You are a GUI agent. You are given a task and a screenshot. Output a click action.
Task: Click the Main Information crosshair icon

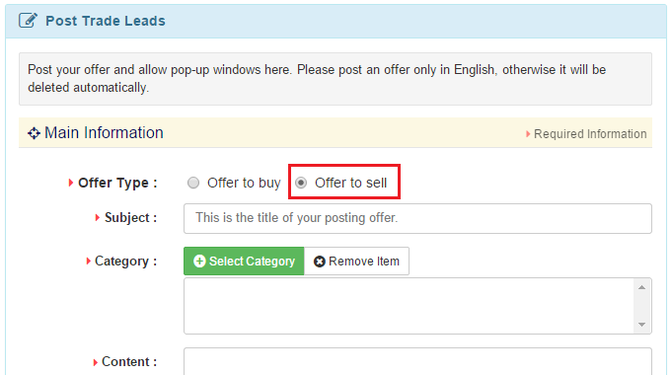34,133
